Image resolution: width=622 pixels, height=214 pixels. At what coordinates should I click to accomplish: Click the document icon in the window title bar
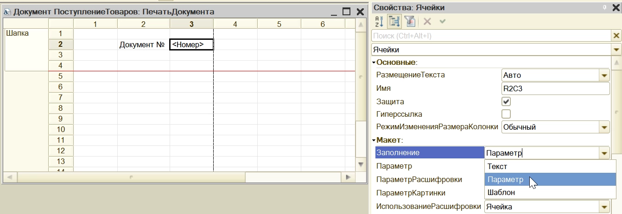point(7,12)
